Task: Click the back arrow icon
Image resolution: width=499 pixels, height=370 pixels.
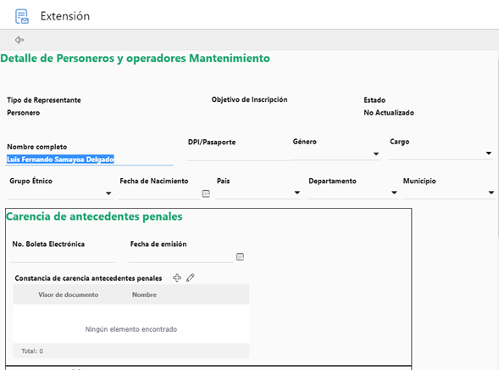Action: click(19, 40)
